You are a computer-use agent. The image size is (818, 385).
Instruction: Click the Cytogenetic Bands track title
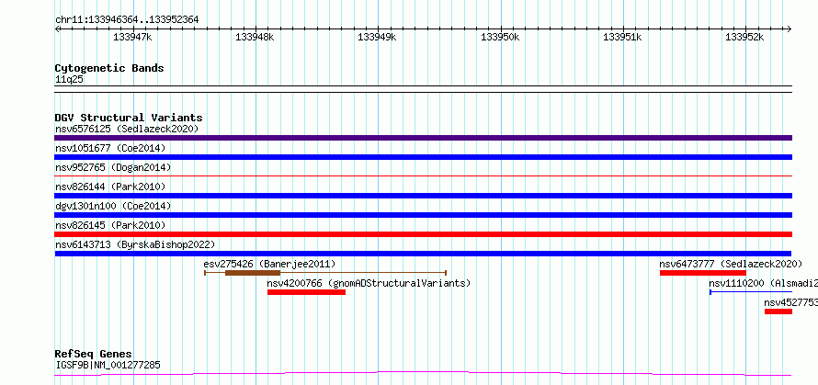[109, 68]
